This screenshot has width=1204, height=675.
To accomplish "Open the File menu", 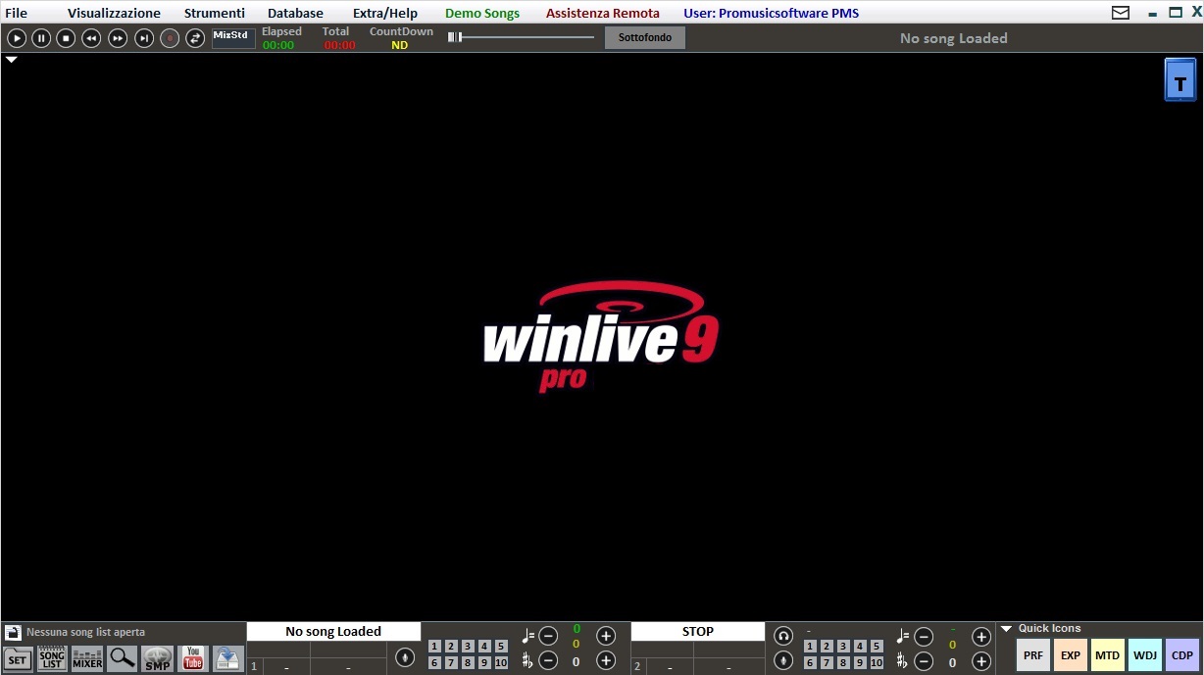I will 16,13.
